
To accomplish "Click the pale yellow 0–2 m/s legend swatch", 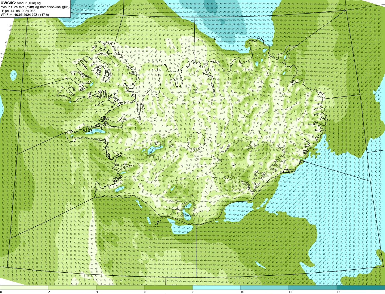I will tap(24, 287).
